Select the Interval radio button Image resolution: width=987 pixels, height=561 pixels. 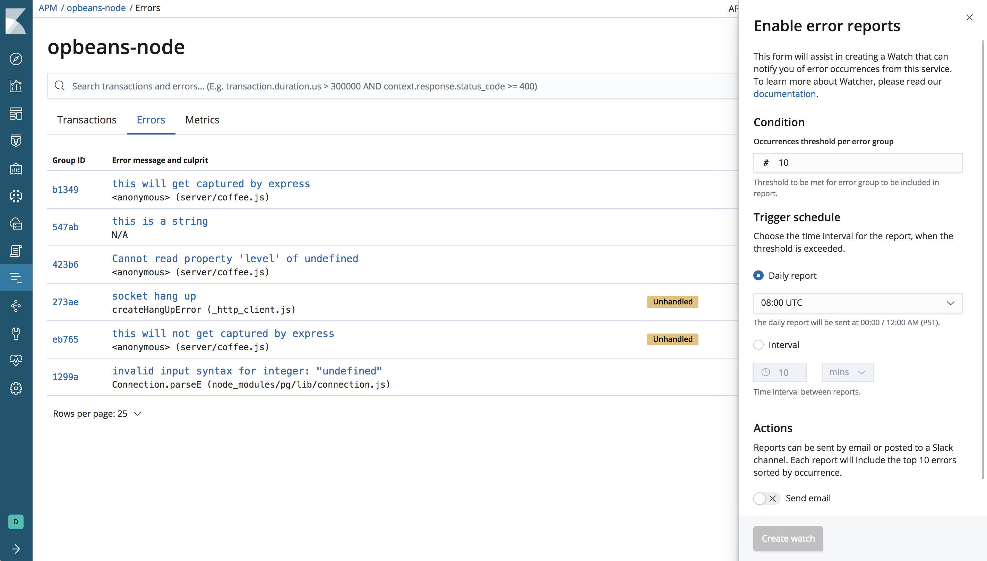[x=758, y=345]
